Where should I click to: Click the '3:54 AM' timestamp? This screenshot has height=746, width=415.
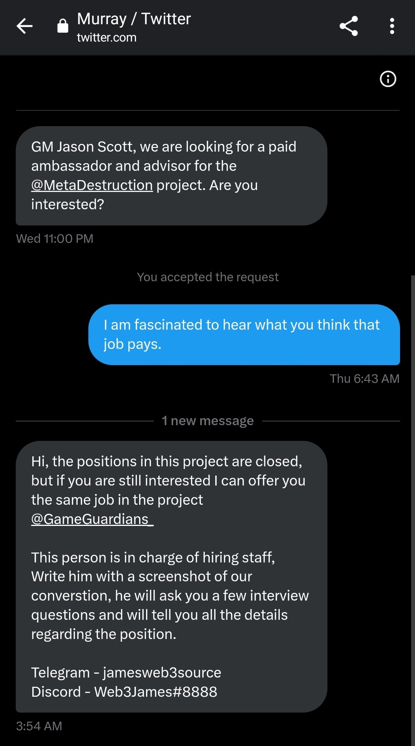pyautogui.click(x=39, y=726)
